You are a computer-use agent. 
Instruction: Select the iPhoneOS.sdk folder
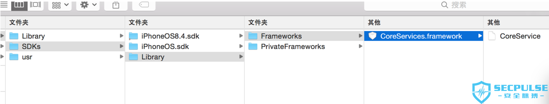(x=185, y=46)
